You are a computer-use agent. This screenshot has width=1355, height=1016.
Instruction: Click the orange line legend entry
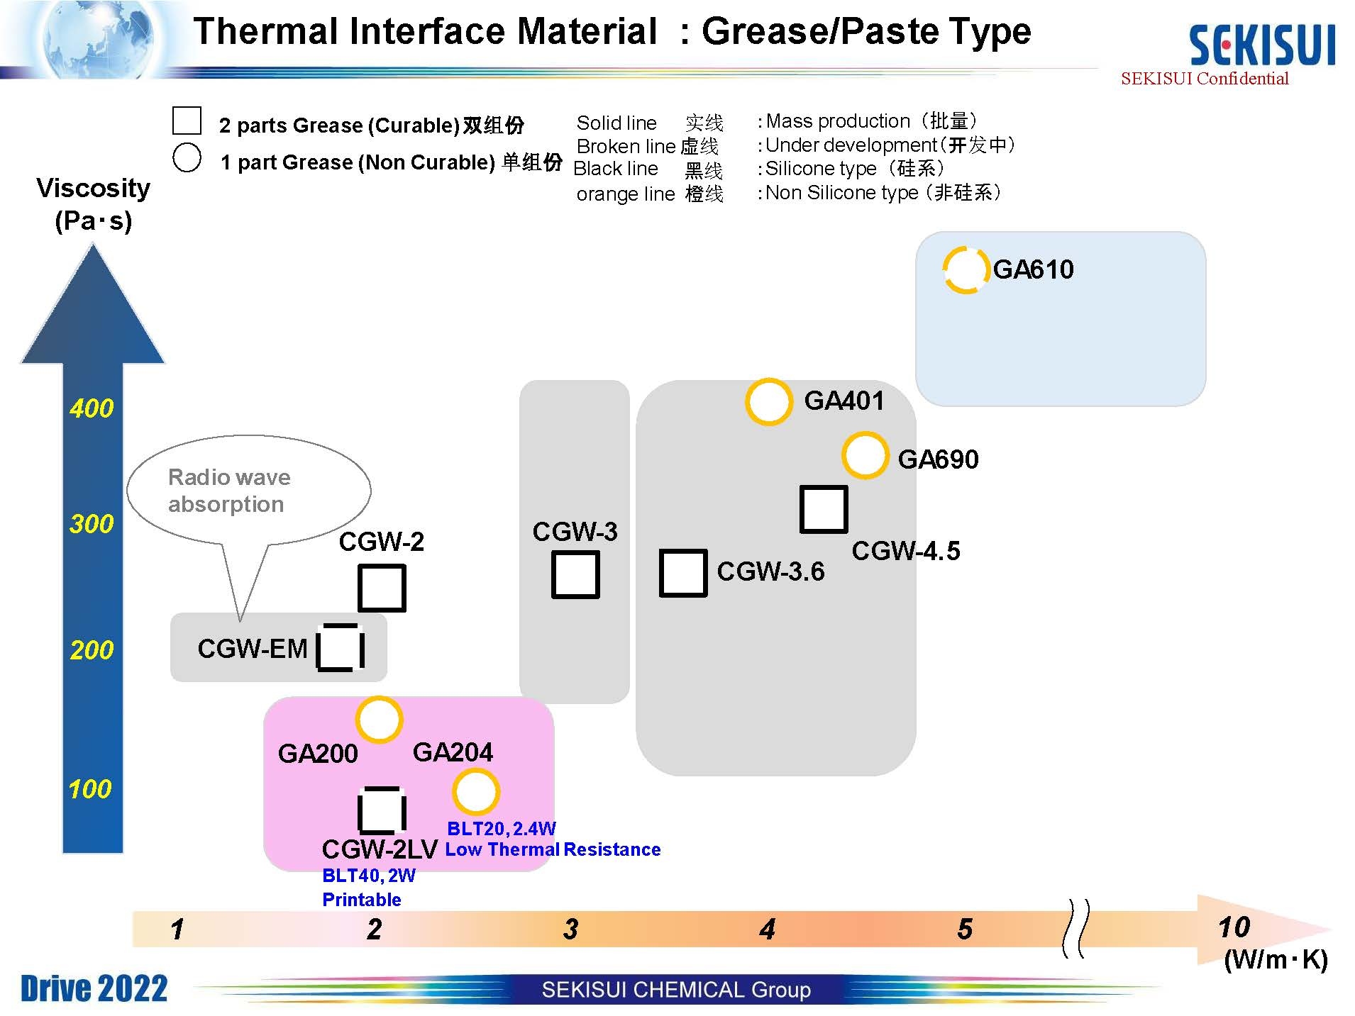point(650,194)
